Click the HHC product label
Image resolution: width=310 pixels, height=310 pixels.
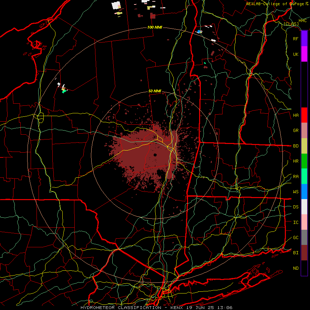303,21
